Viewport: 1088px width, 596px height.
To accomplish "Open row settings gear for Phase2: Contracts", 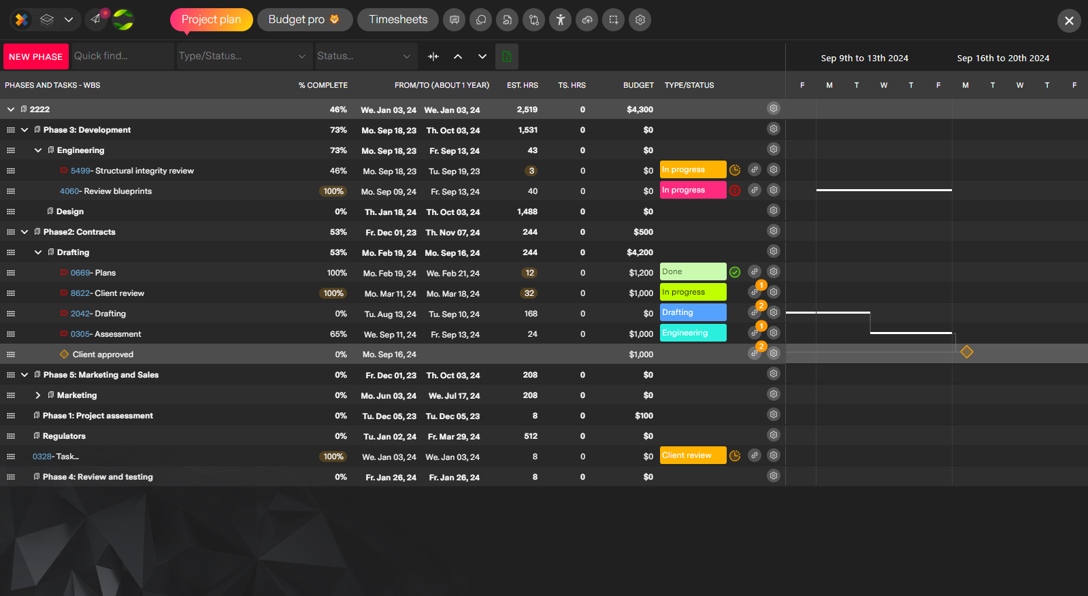I will [774, 231].
